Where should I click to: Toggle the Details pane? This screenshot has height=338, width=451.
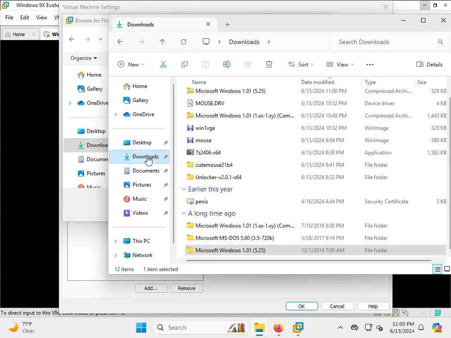tap(429, 64)
